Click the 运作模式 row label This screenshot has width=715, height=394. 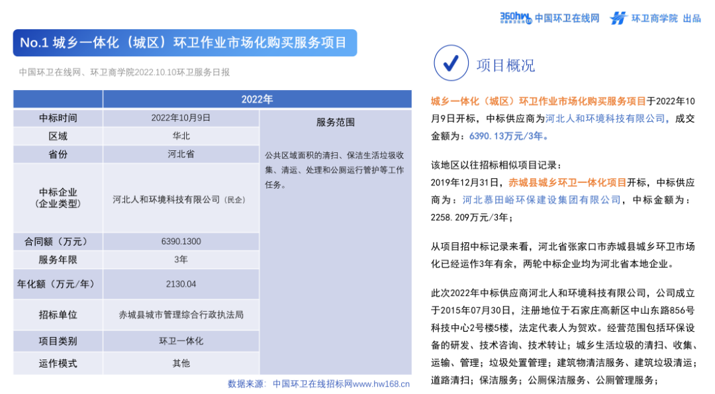58,364
